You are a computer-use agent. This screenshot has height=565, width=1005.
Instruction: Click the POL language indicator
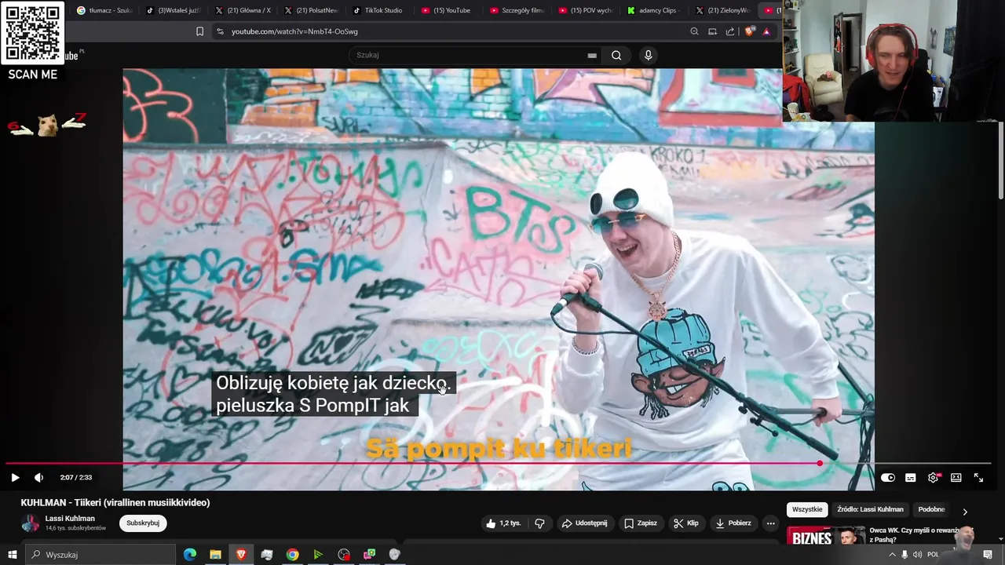pyautogui.click(x=933, y=555)
